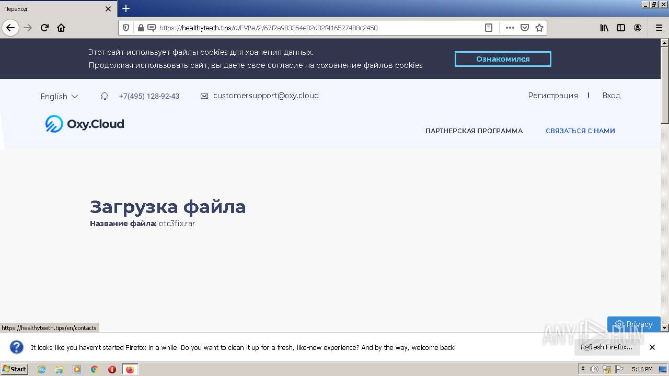Open the Privacy button
669x376 pixels.
tap(634, 324)
